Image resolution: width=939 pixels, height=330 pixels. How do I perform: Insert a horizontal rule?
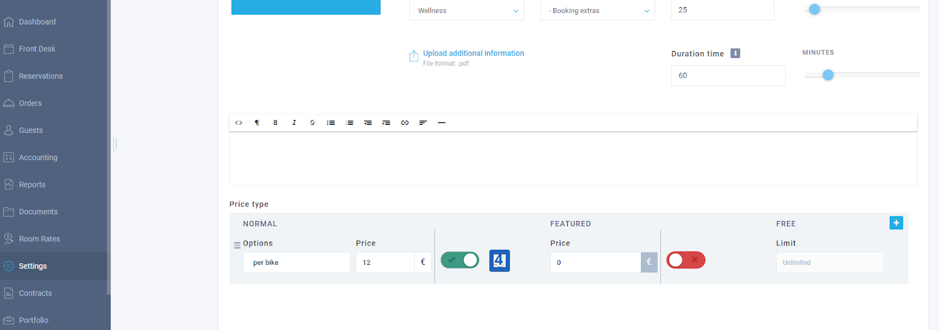[442, 123]
